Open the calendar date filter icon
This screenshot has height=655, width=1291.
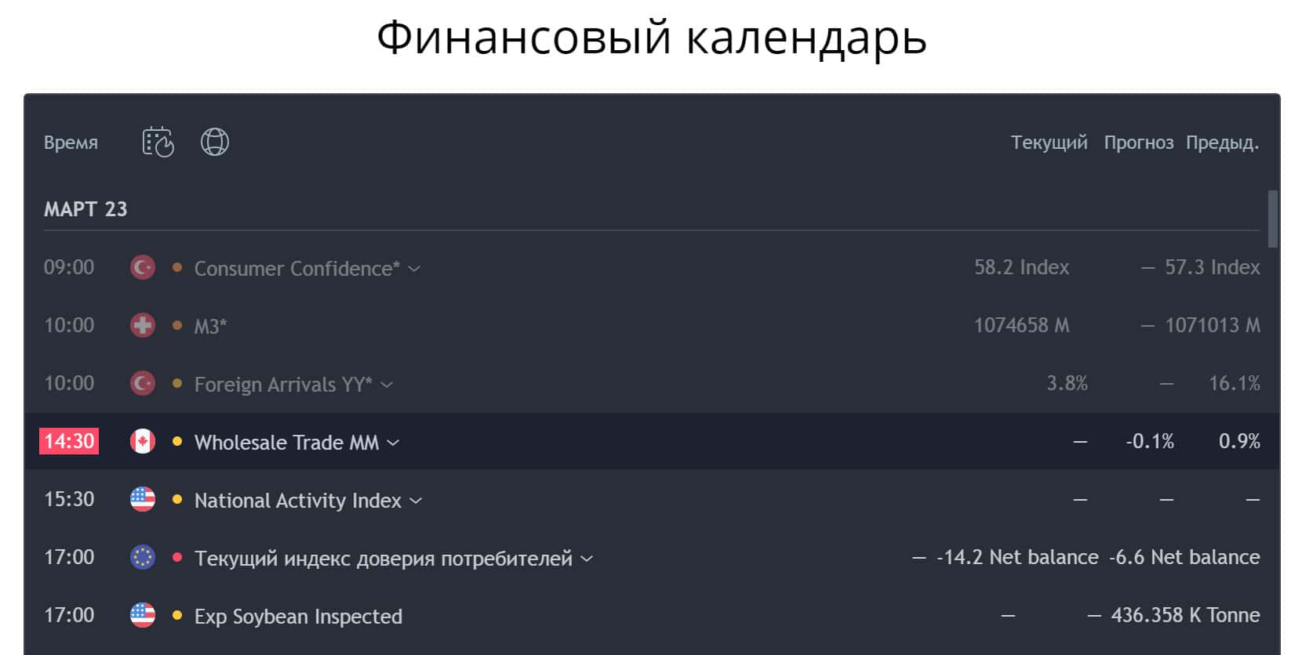(x=158, y=142)
